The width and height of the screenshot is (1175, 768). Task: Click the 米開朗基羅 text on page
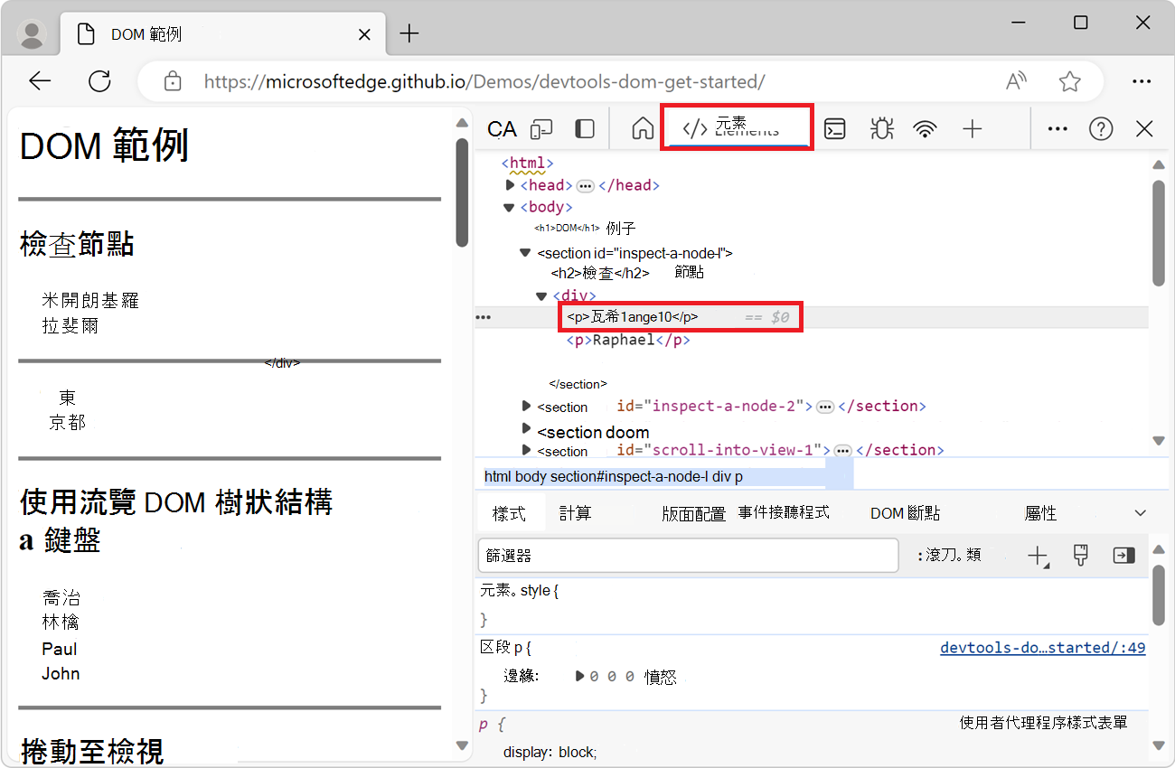[x=90, y=300]
